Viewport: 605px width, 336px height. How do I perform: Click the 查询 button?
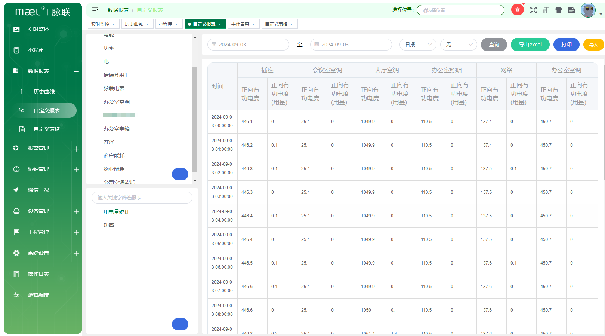tap(494, 45)
